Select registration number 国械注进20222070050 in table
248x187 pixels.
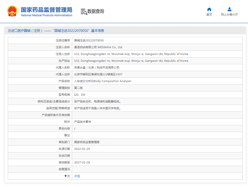(x=89, y=40)
